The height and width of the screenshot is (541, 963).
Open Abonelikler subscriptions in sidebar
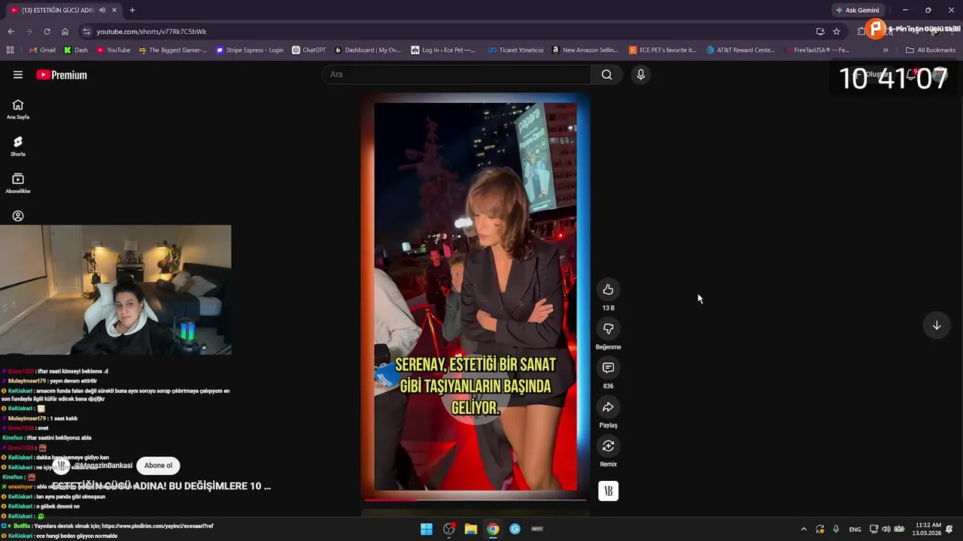(18, 183)
